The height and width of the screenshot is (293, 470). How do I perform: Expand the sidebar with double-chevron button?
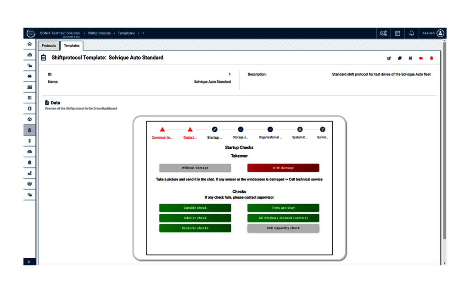pos(29,261)
